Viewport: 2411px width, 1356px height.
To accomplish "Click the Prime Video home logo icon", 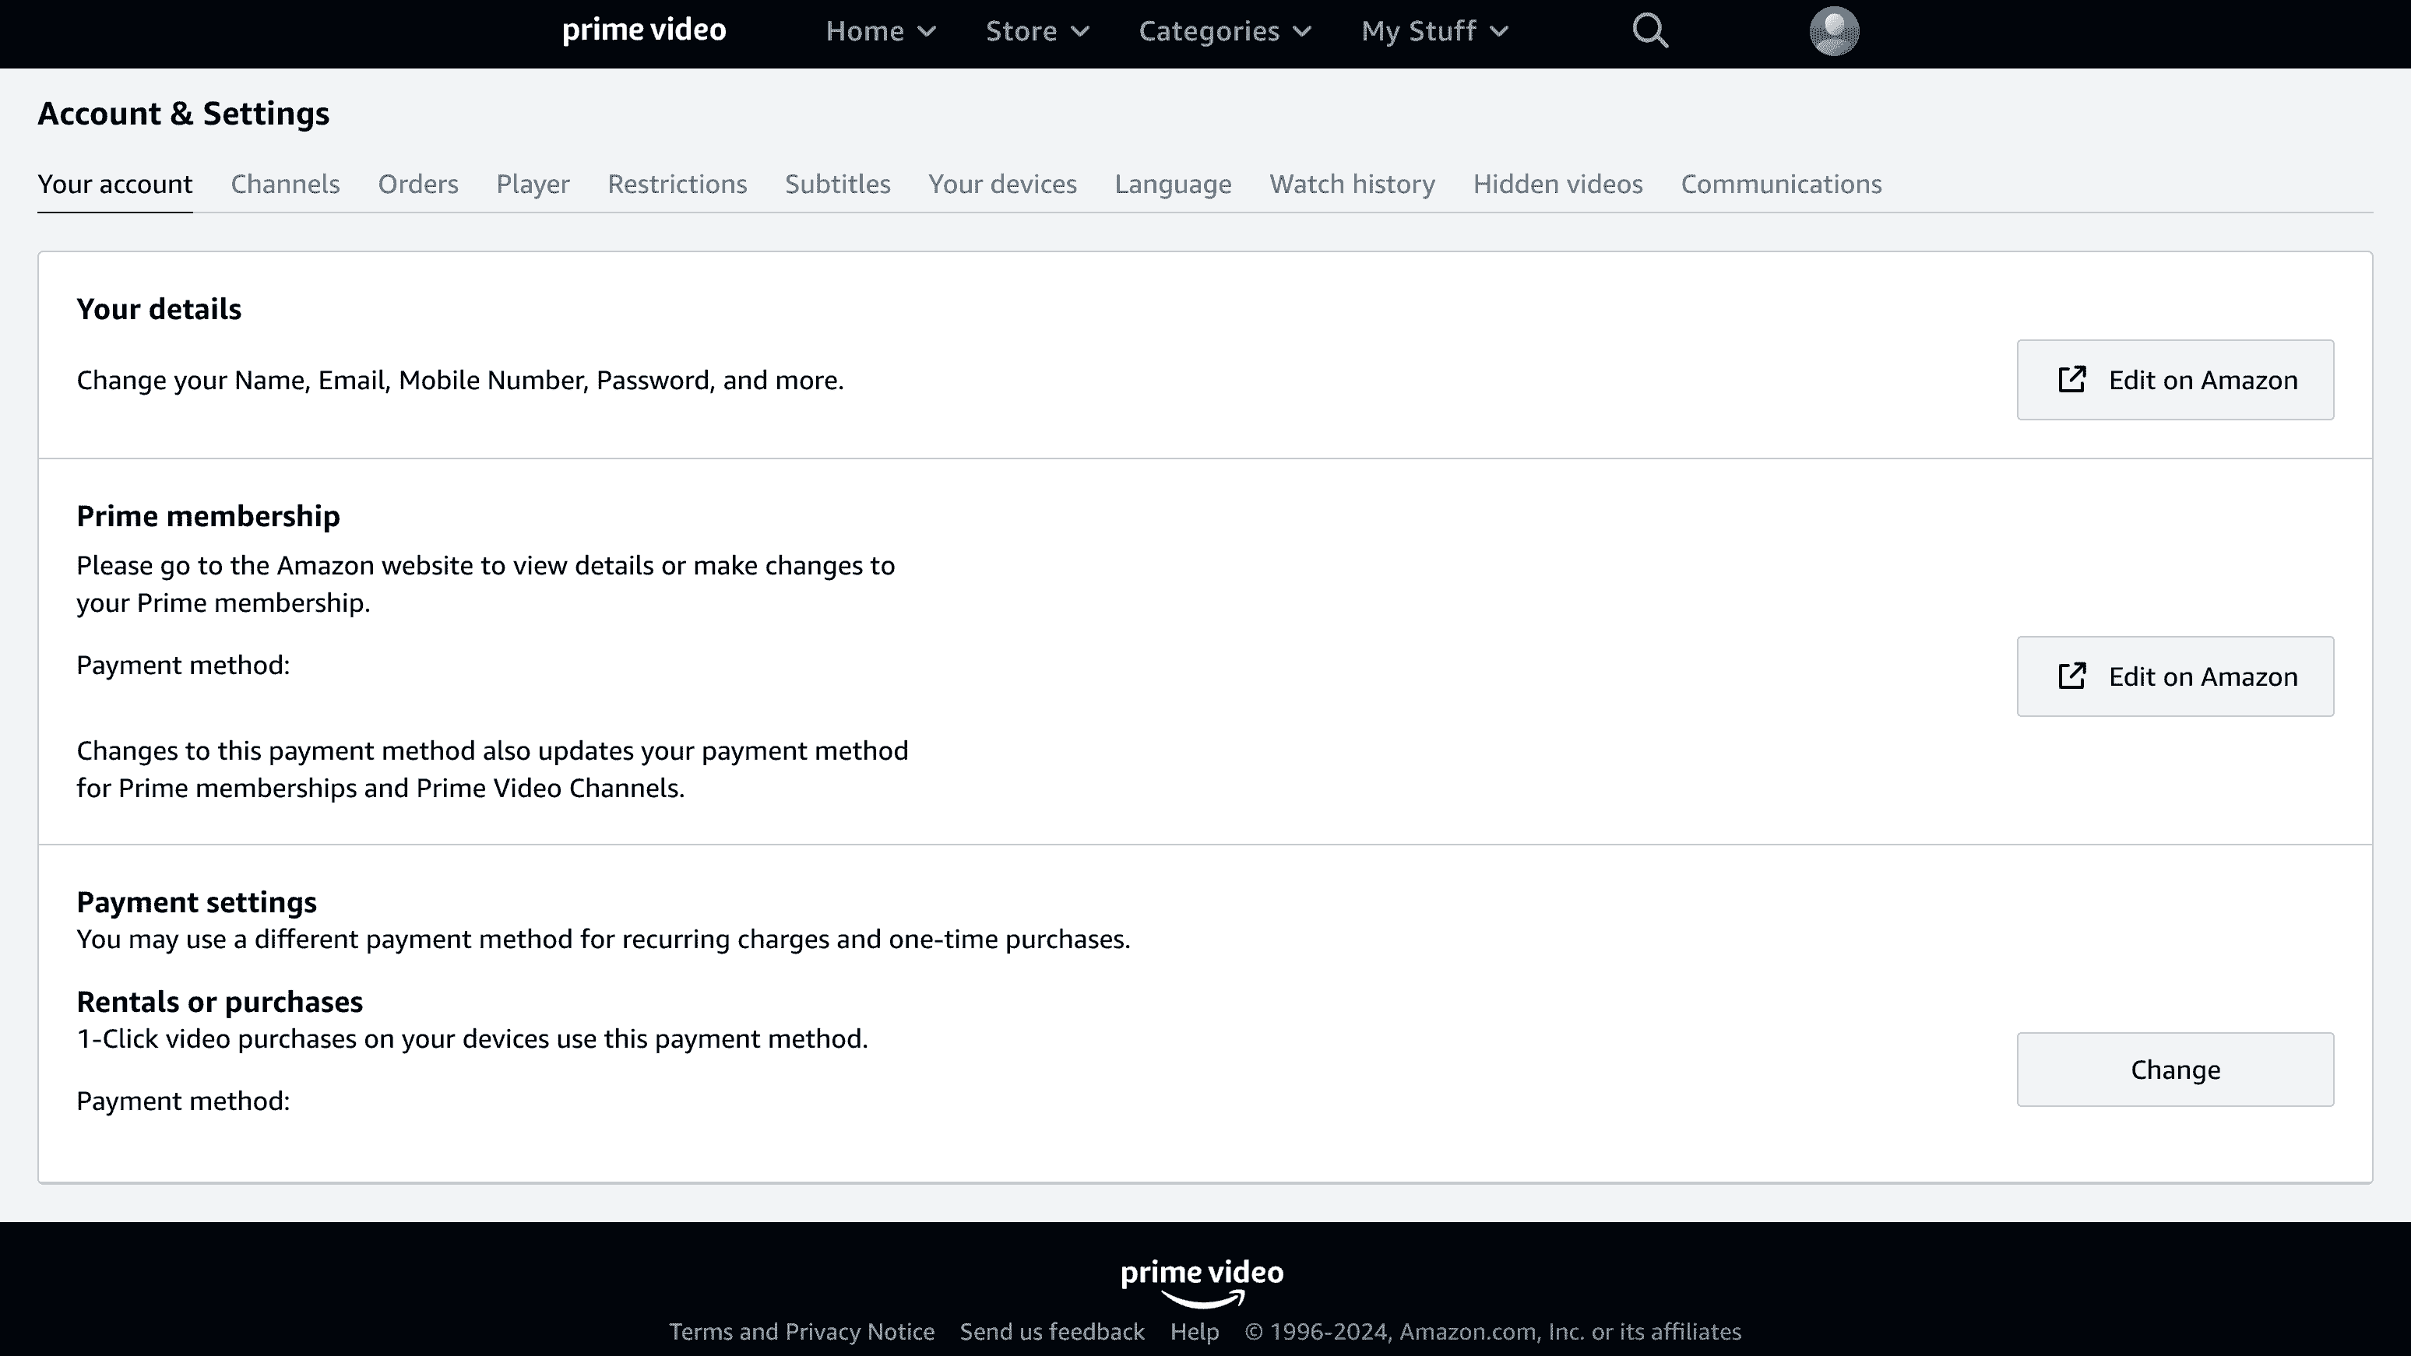I will point(642,30).
